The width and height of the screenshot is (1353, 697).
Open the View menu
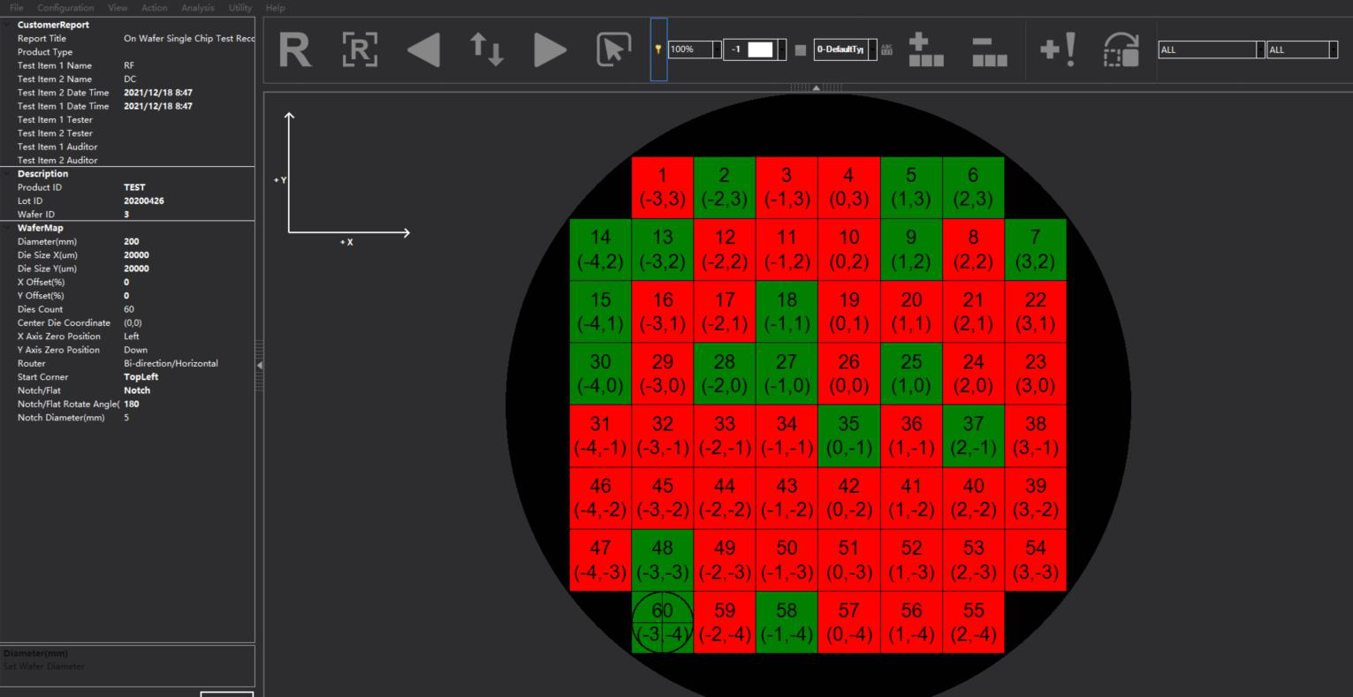[x=118, y=8]
